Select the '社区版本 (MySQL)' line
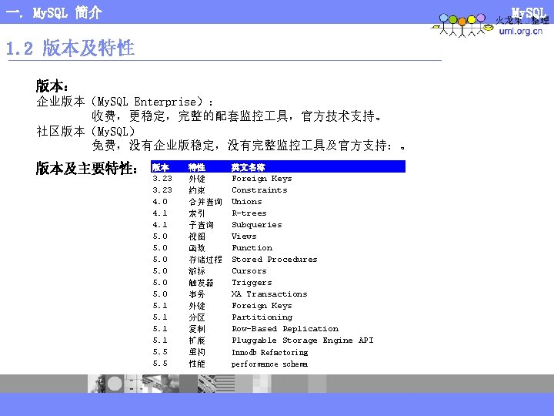The image size is (554, 416). (x=86, y=131)
